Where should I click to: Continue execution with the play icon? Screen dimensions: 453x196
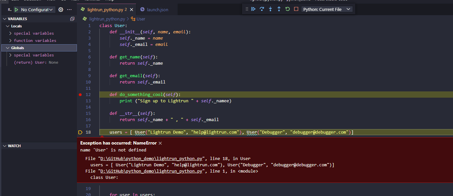[253, 9]
